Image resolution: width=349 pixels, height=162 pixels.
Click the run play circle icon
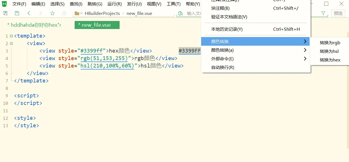coord(64,13)
